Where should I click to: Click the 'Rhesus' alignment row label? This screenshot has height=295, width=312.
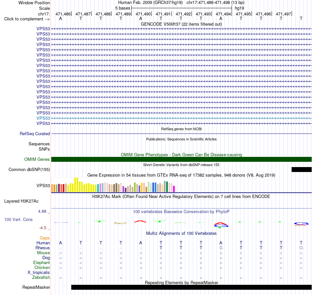click(43, 248)
